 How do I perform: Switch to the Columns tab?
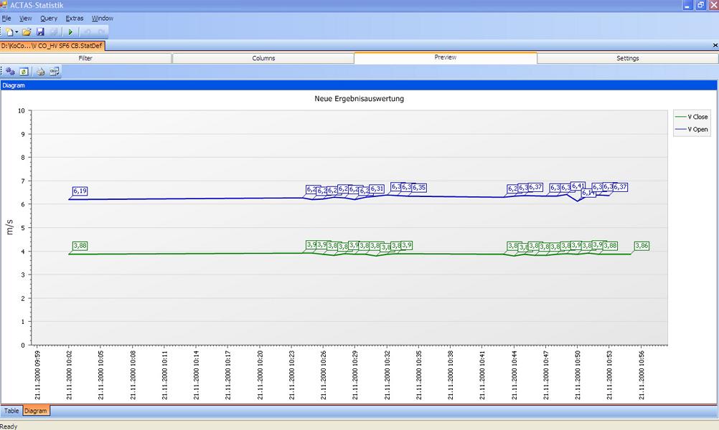(263, 58)
